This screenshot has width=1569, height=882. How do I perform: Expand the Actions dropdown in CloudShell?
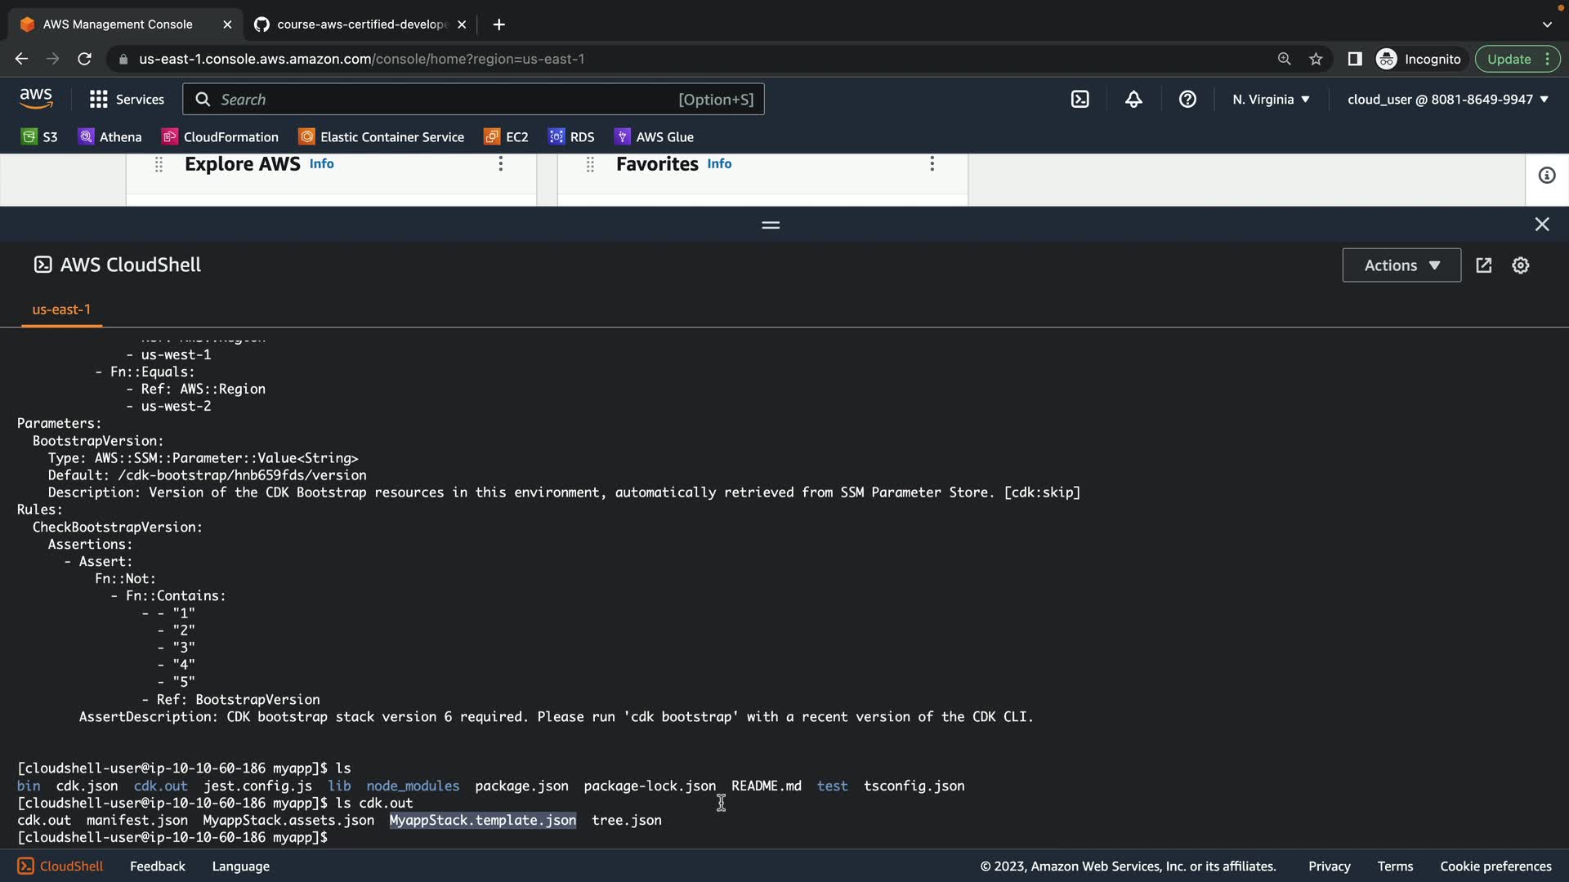point(1401,265)
